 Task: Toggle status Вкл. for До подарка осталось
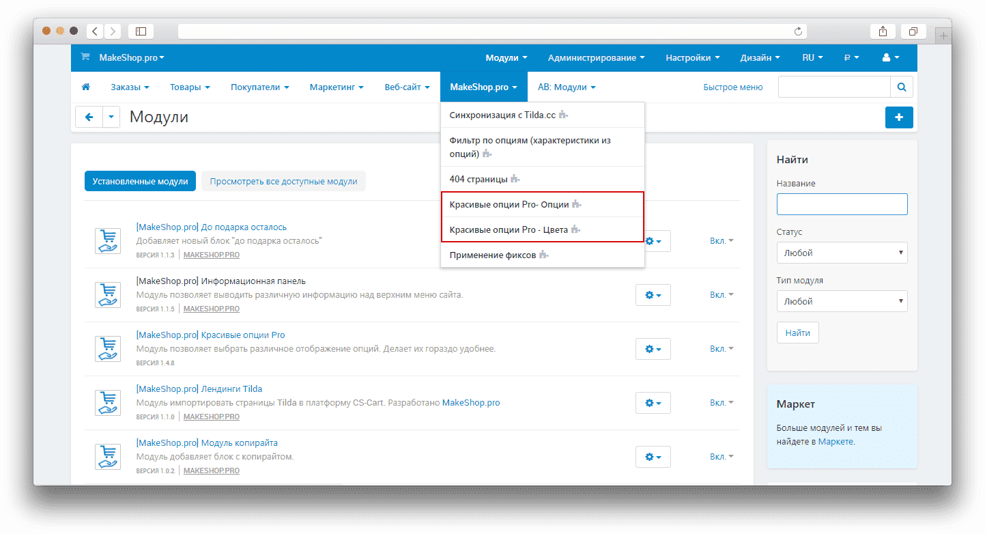coord(722,241)
